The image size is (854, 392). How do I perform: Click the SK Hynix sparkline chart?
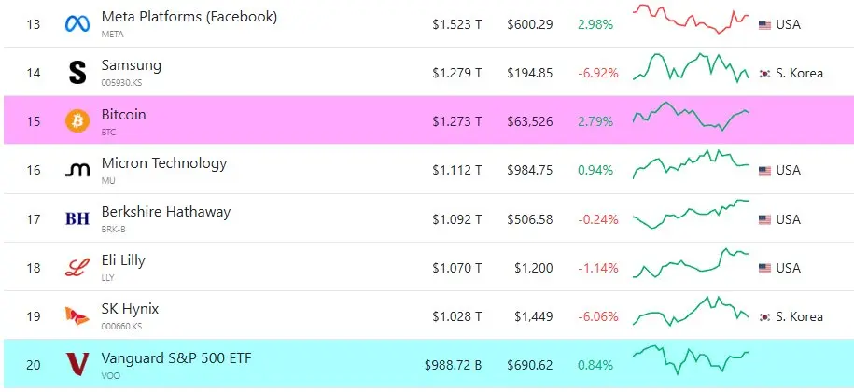pos(691,310)
